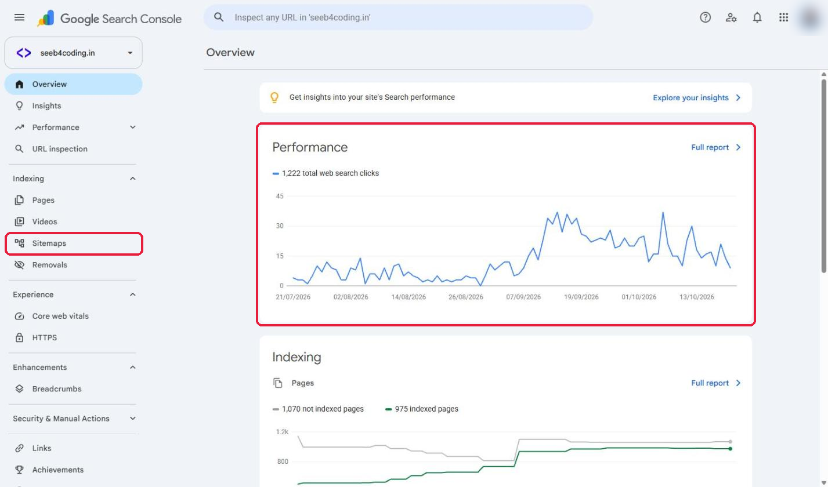Click the blurred account avatar
828x487 pixels.
(809, 18)
